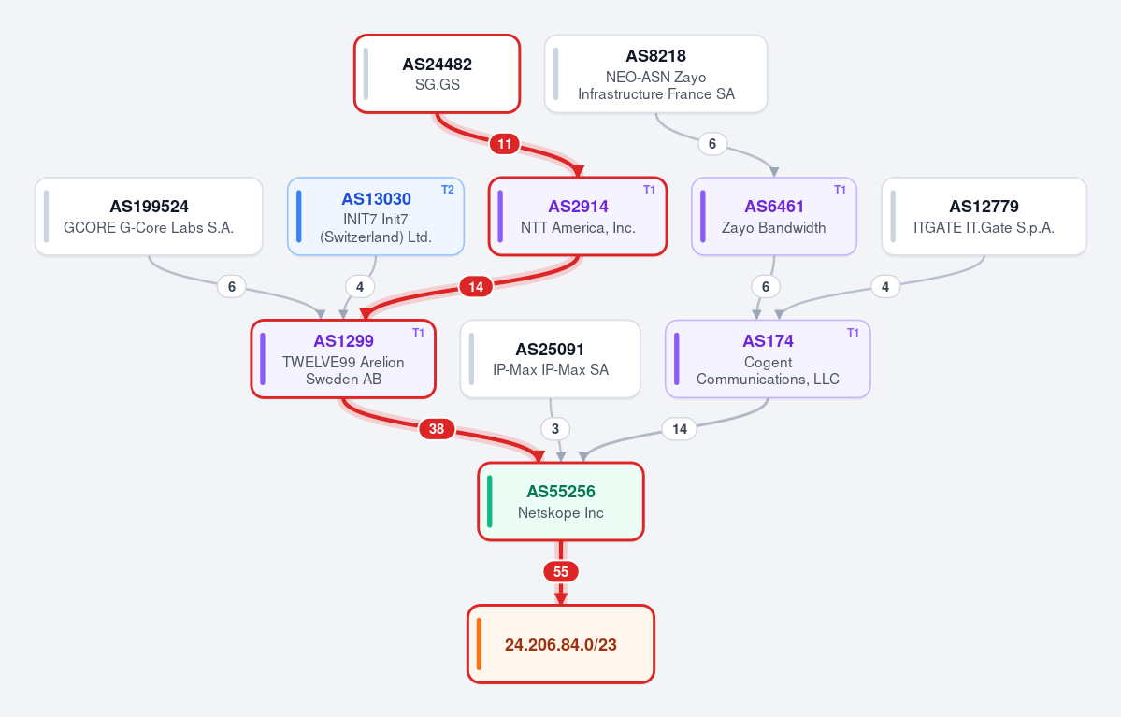Screen dimensions: 1121x717
Task: Click the red edge badge 38
Action: 436,429
